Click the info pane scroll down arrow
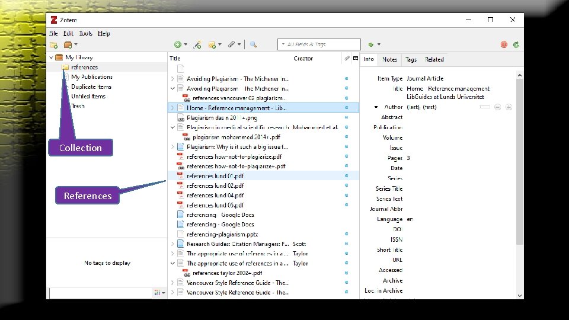 520,295
